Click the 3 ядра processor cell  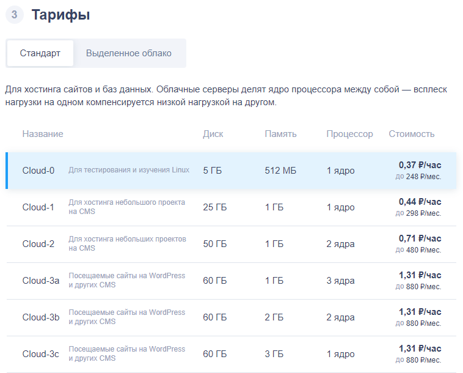(x=341, y=281)
